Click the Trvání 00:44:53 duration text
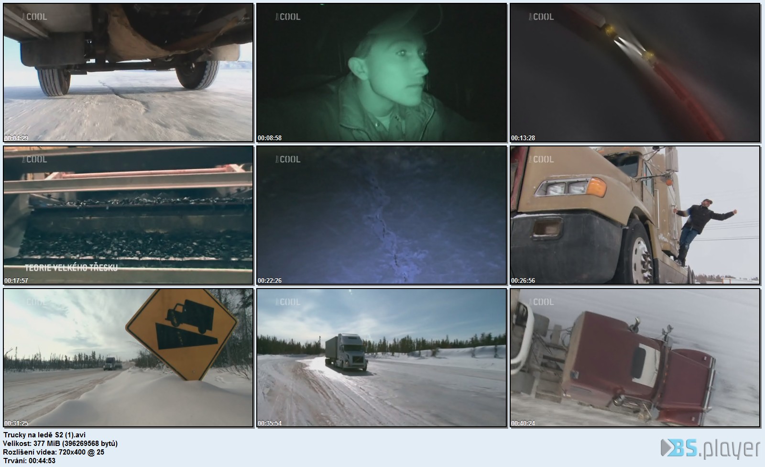765x467 pixels. pyautogui.click(x=29, y=461)
